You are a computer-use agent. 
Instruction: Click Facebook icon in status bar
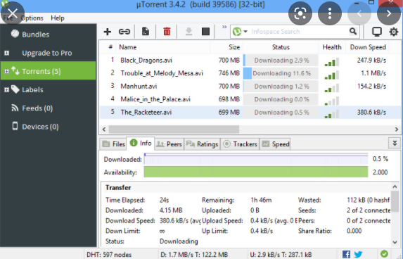coord(346,254)
